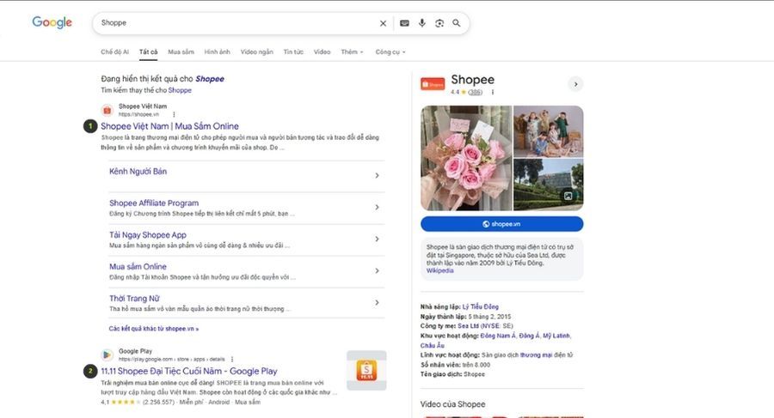This screenshot has height=418, width=774.
Task: View more images icon on building photo
Action: 568,197
